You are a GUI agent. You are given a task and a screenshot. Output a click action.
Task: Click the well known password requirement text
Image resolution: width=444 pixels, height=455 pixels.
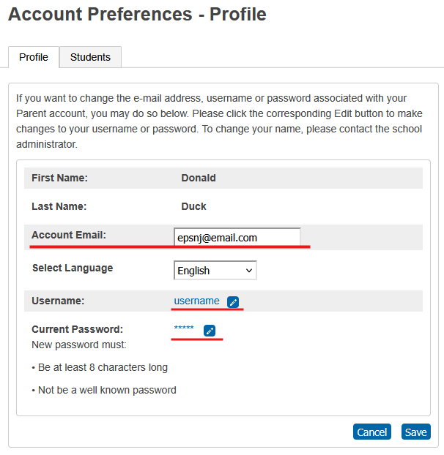[107, 390]
